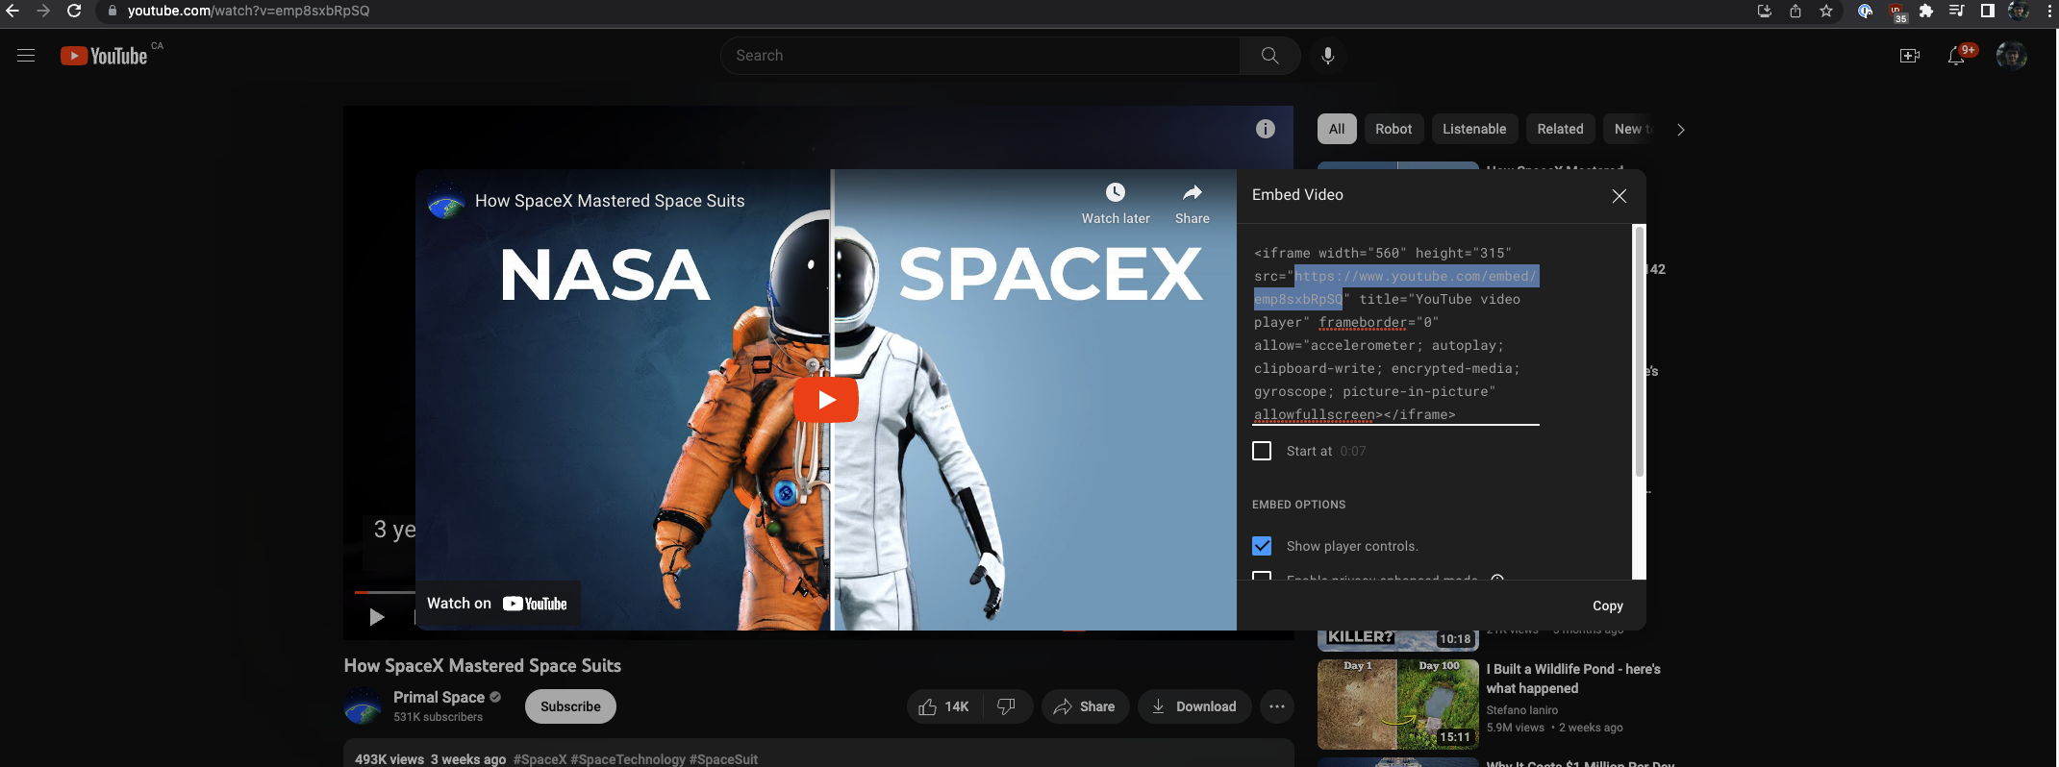Open Watch on YouTube link in the preview
The width and height of the screenshot is (2059, 767).
click(x=497, y=604)
